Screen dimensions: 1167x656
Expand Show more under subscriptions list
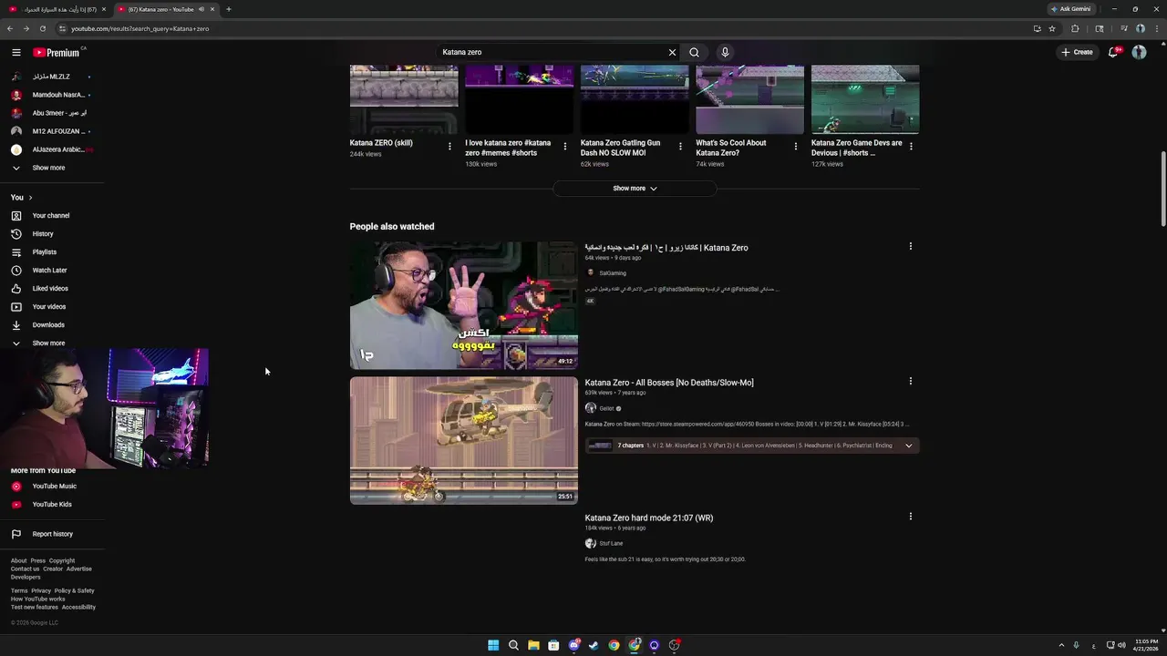pyautogui.click(x=48, y=168)
